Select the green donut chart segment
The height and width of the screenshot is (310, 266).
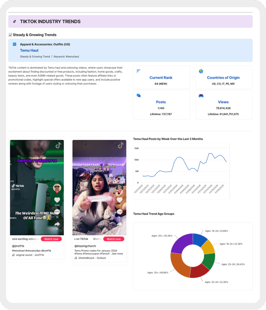click(x=210, y=261)
